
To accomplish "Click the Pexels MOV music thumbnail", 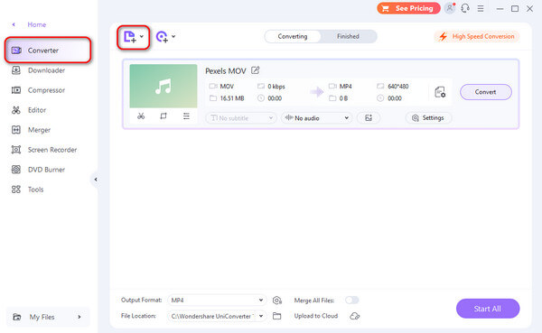I will click(x=164, y=86).
